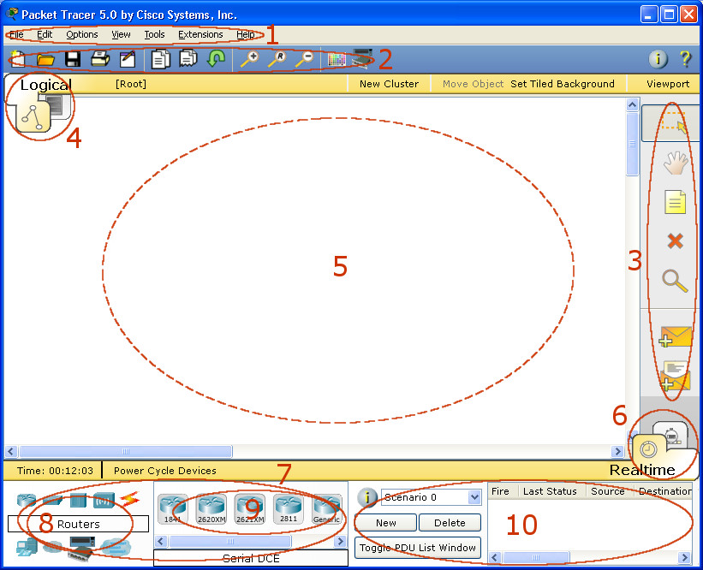Select the Switches device category icon
The width and height of the screenshot is (703, 570).
click(x=52, y=500)
